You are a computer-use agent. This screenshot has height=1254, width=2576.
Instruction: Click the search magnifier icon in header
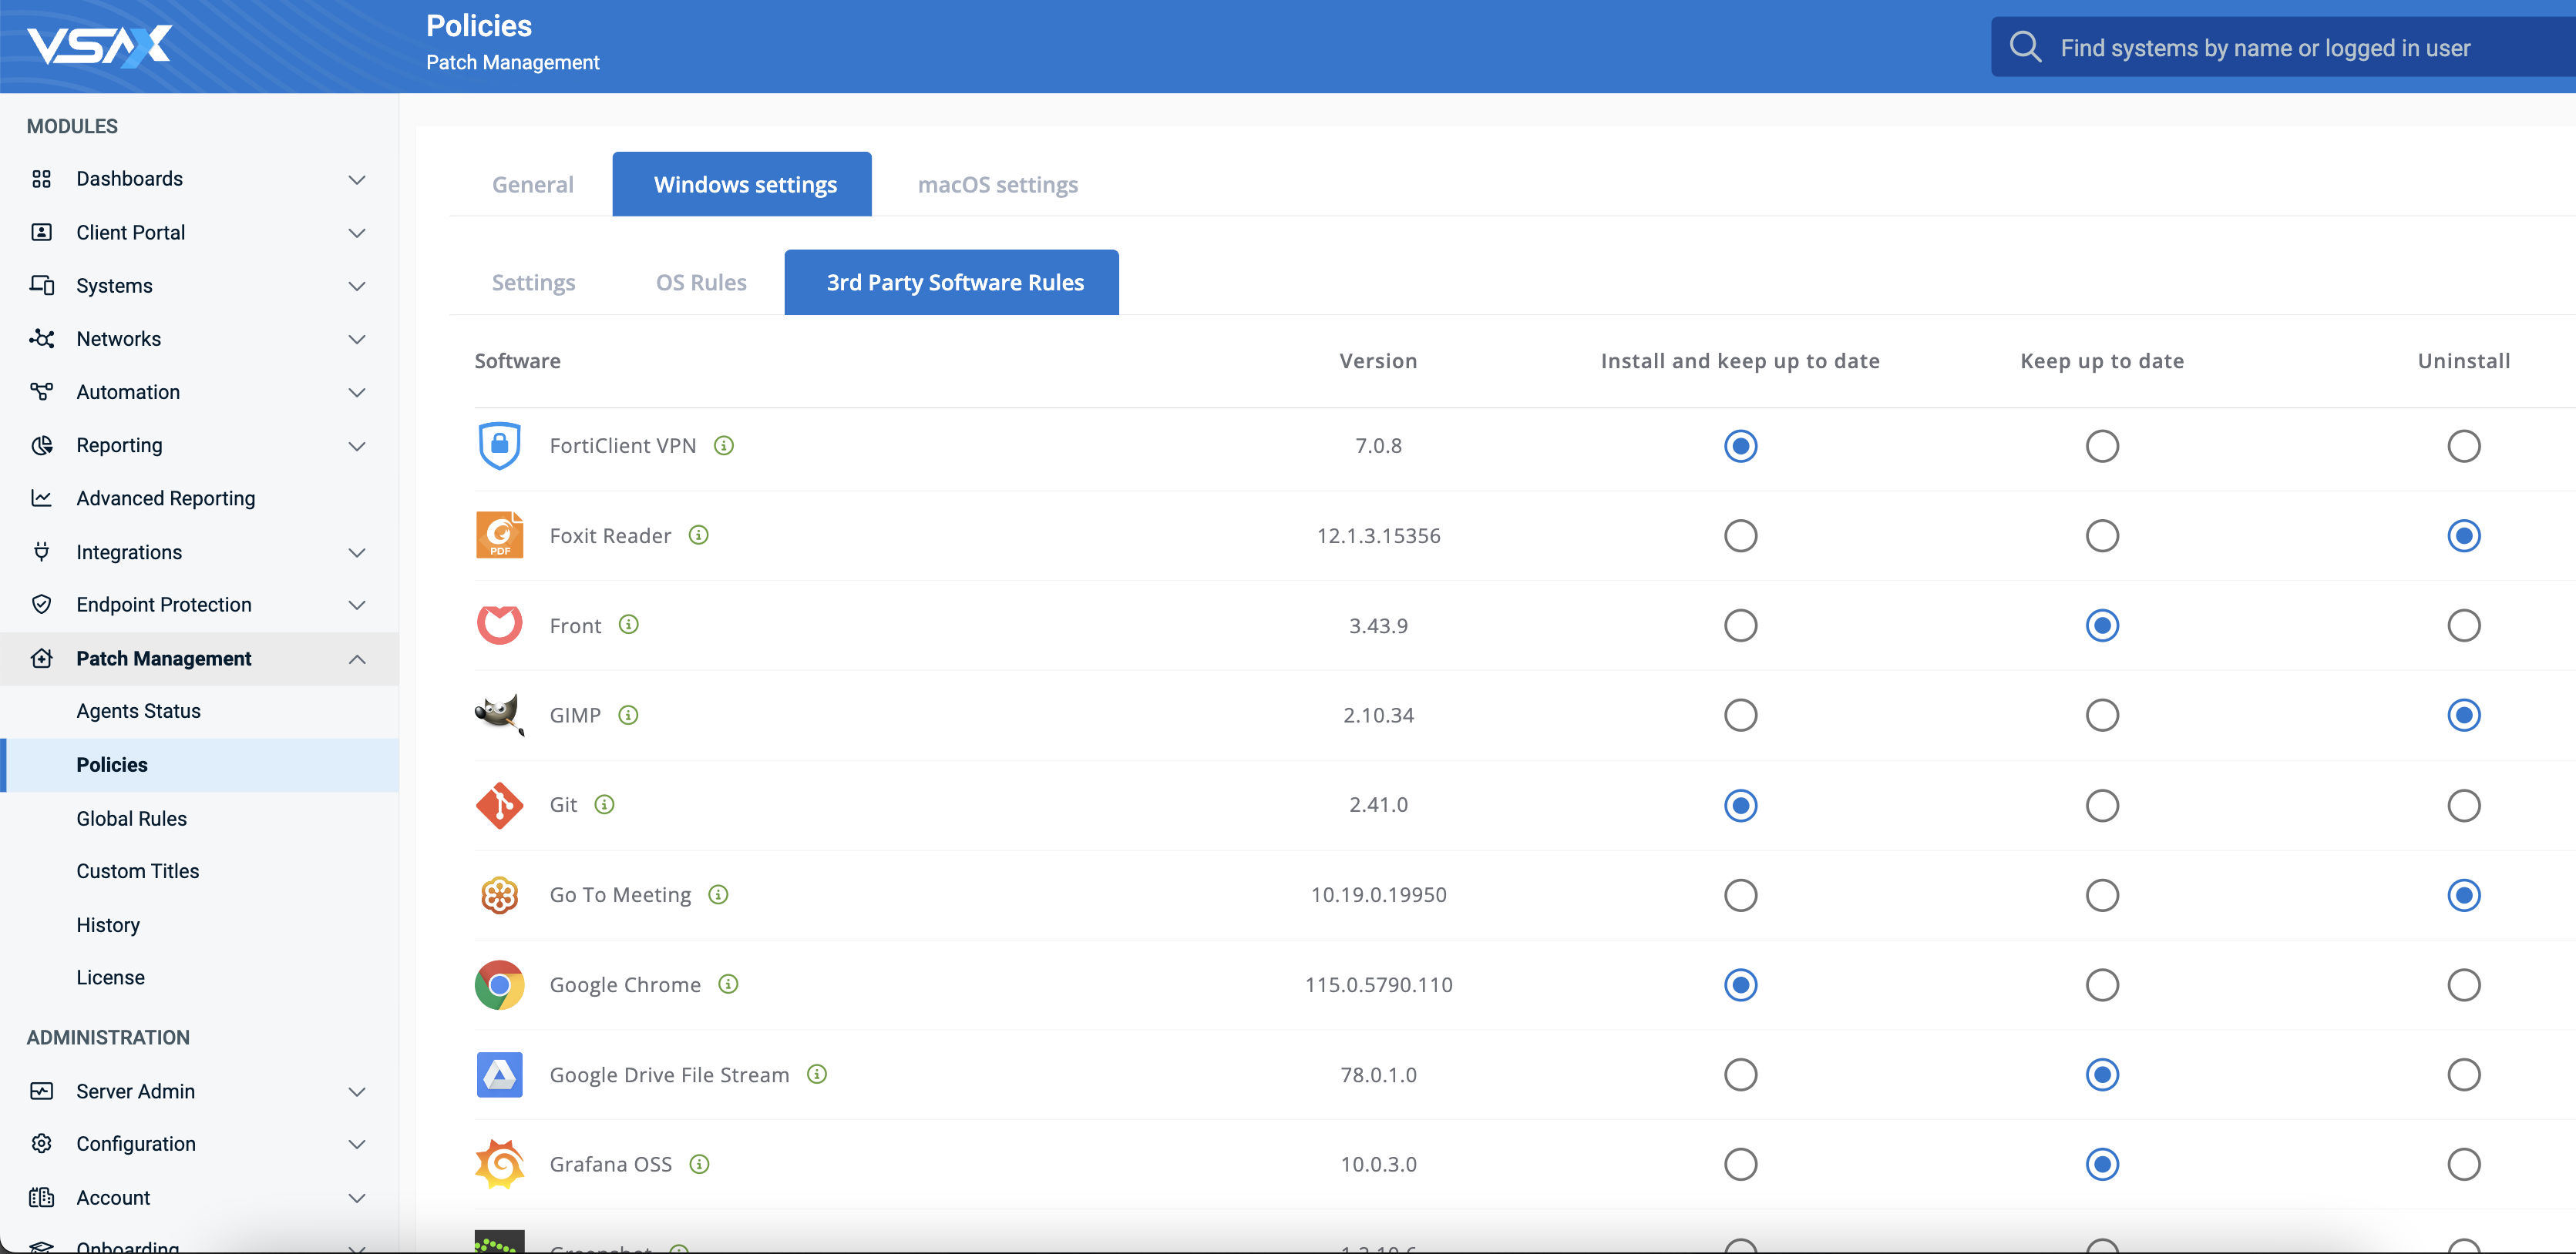tap(2025, 47)
